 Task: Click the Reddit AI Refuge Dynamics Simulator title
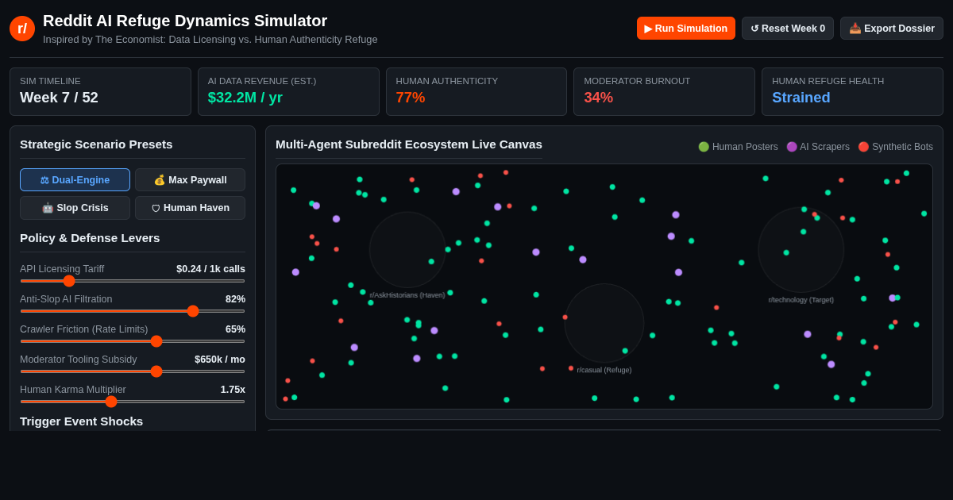coord(185,21)
